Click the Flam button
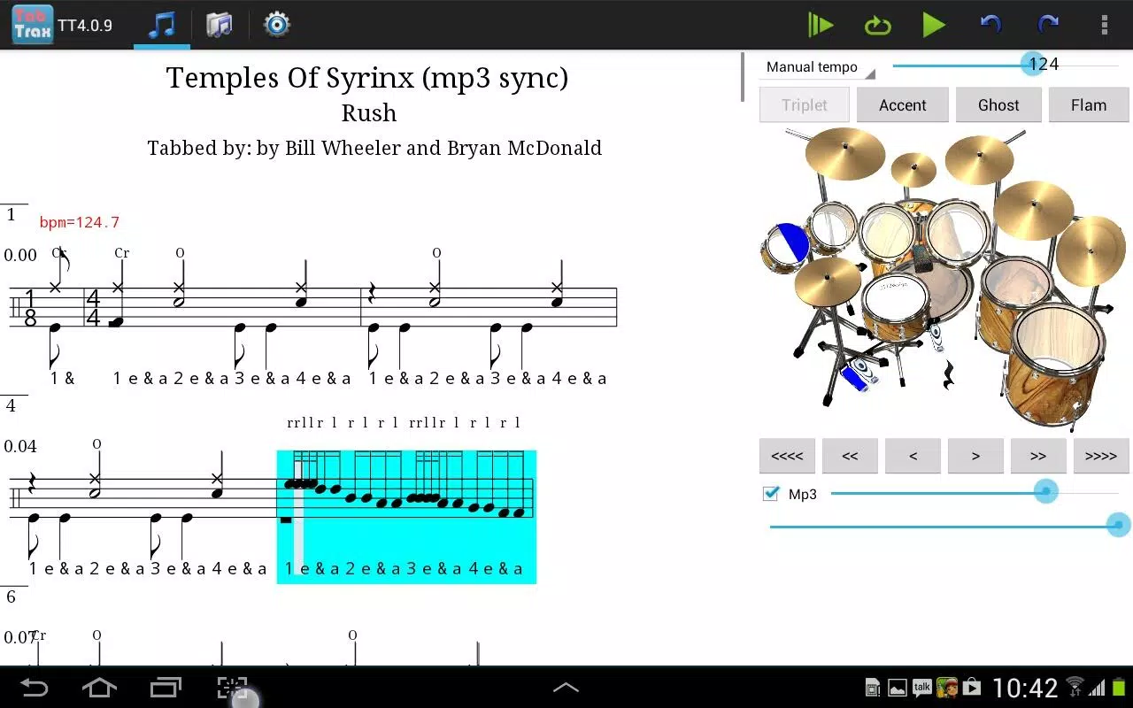Image resolution: width=1133 pixels, height=708 pixels. [1089, 104]
